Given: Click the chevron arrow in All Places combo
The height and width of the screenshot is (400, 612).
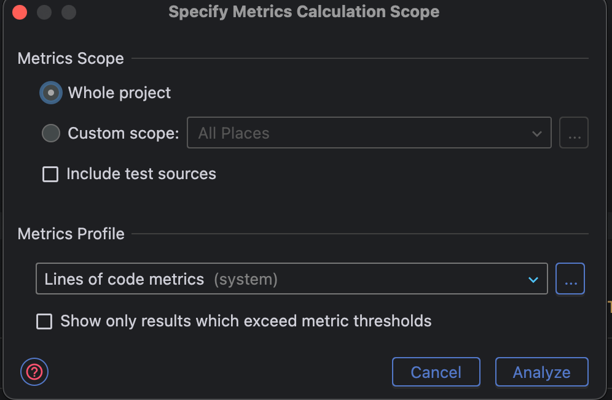Looking at the screenshot, I should pyautogui.click(x=536, y=134).
